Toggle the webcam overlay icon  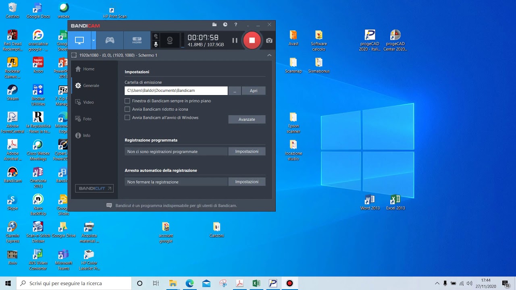tap(170, 40)
